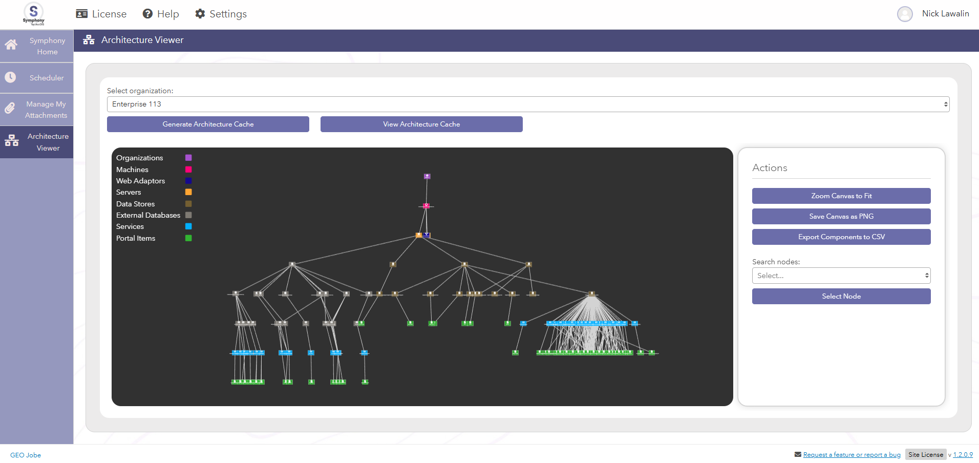Open the Select organization dropdown
979x463 pixels.
pos(528,104)
